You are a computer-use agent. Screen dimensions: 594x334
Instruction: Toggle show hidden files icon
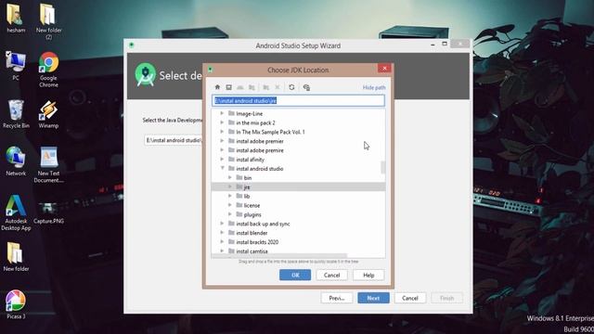(x=306, y=87)
